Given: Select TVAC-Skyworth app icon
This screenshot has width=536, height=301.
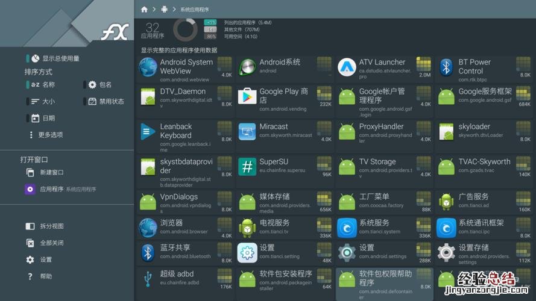Looking at the screenshot, I should (446, 167).
